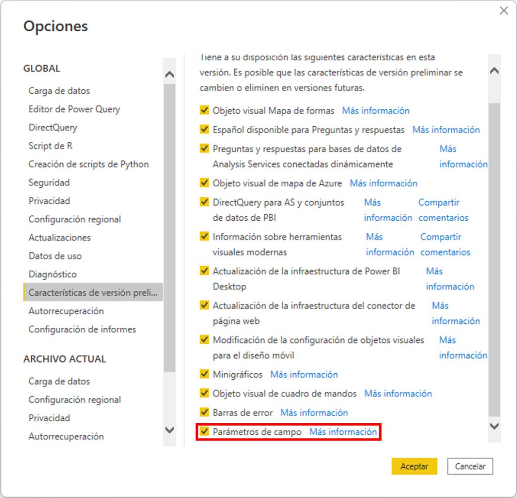Disable Objeto visual de mapa de Azure
This screenshot has width=517, height=498.
pos(204,182)
